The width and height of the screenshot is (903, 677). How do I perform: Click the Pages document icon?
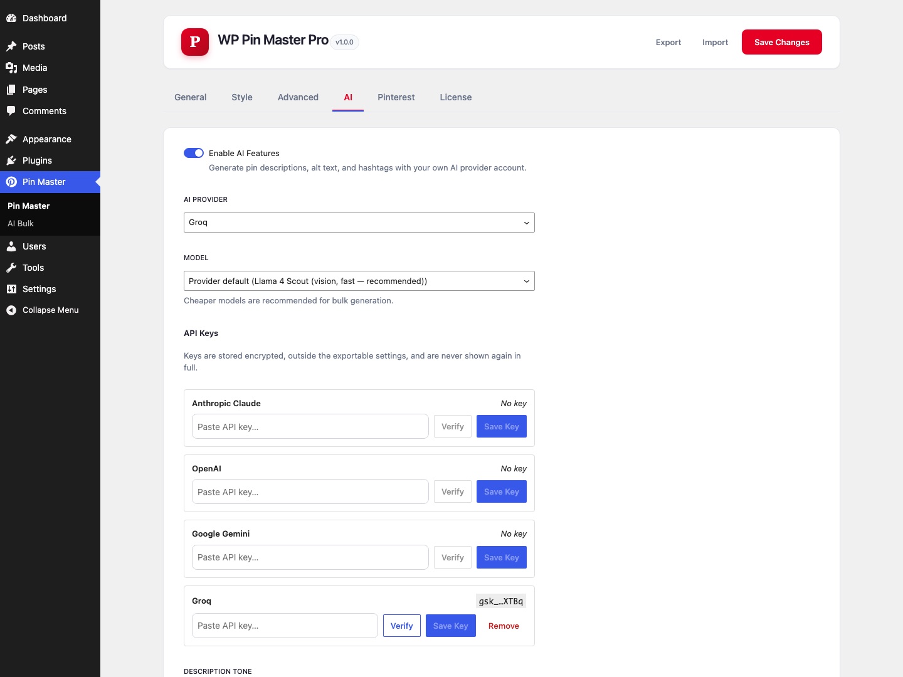click(x=11, y=90)
